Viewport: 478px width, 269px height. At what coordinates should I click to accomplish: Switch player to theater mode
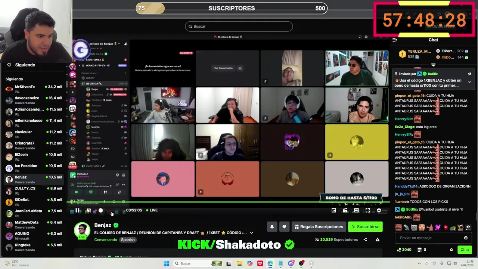356,210
